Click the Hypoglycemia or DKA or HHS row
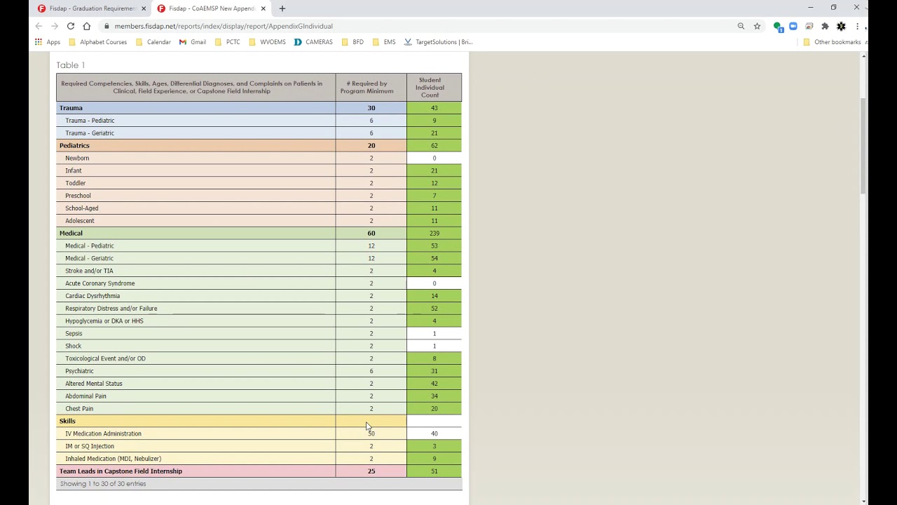 (104, 321)
